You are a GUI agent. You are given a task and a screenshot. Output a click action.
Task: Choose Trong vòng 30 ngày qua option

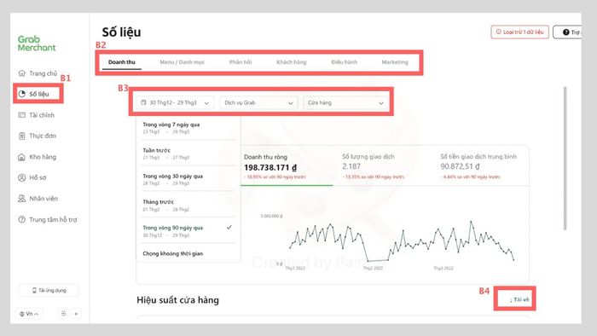pyautogui.click(x=188, y=179)
